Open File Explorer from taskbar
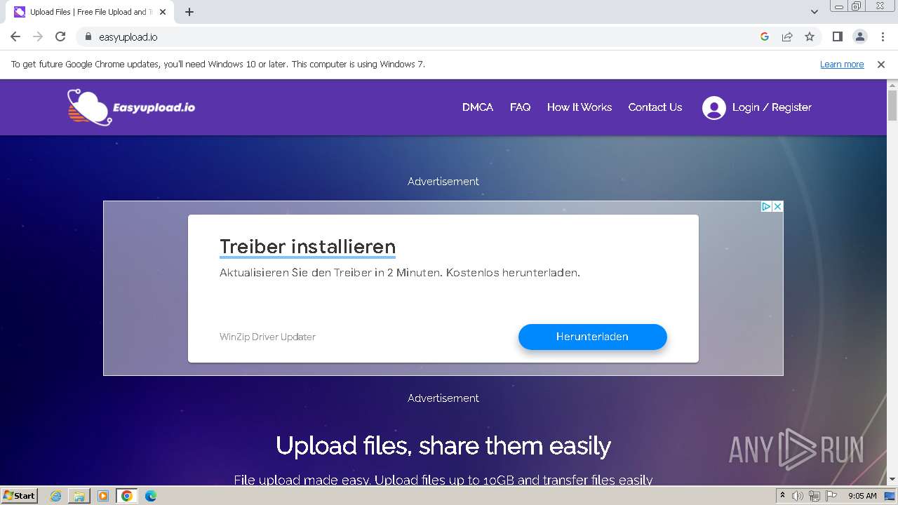This screenshot has width=898, height=505. click(79, 496)
